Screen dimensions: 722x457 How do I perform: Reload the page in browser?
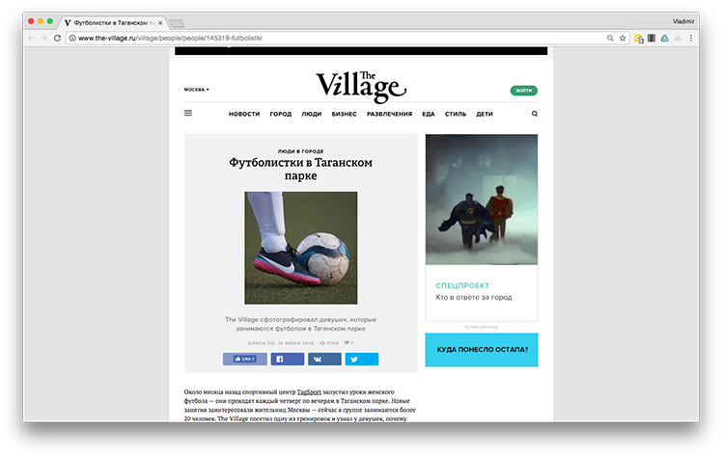click(x=57, y=39)
